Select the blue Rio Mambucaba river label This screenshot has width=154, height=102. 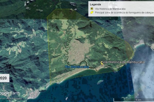point(77,67)
